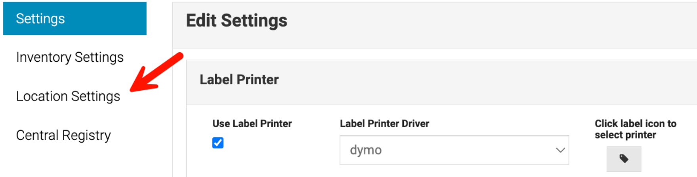Open the Central Registry sidebar entry
The image size is (697, 177).
(63, 135)
